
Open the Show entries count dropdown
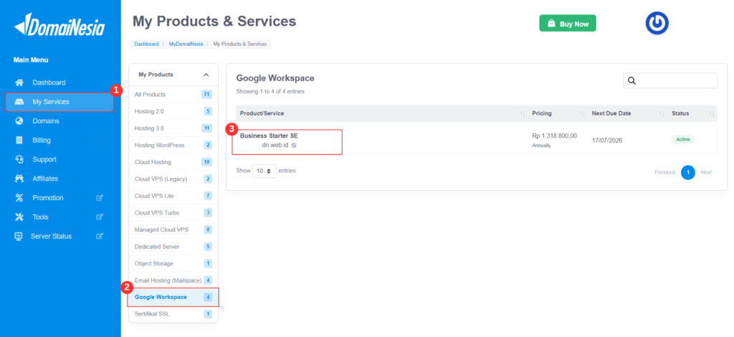[x=264, y=171]
